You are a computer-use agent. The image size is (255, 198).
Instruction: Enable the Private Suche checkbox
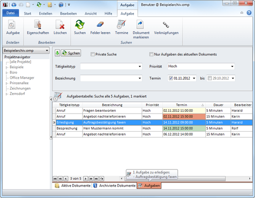pyautogui.click(x=93, y=54)
